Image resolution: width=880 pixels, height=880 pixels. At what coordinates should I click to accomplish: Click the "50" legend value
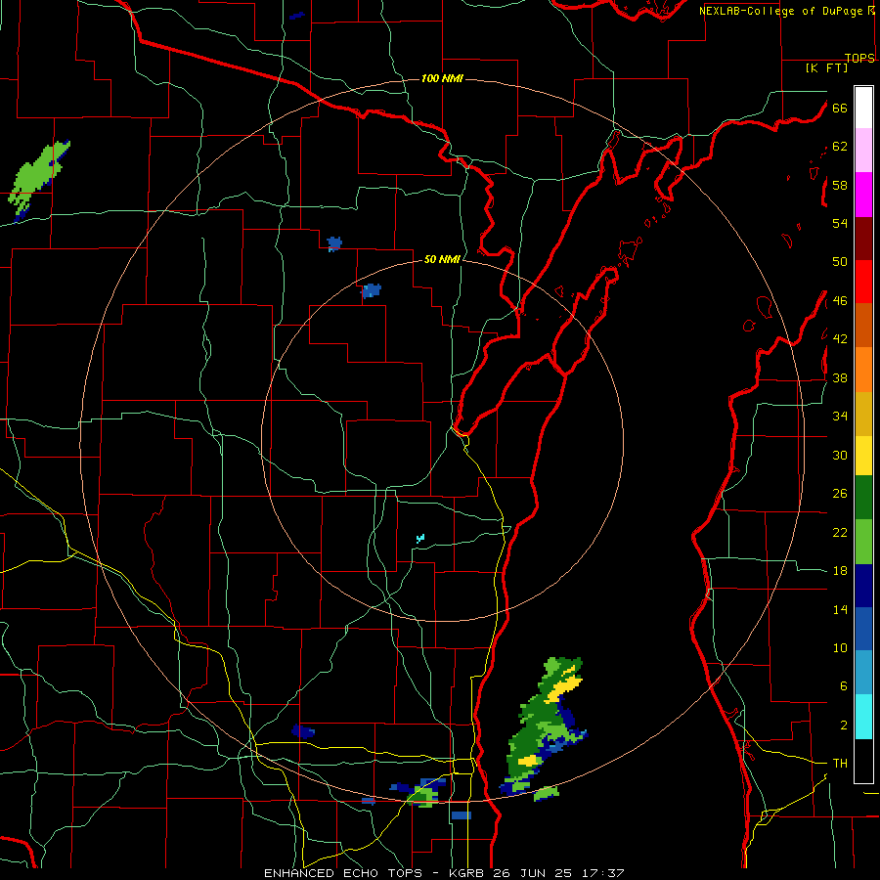pyautogui.click(x=840, y=262)
